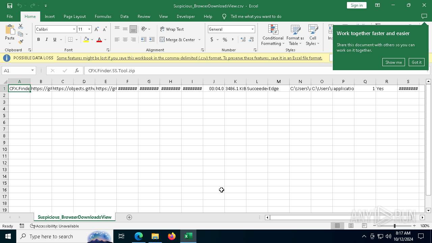Image resolution: width=432 pixels, height=243 pixels.
Task: Click the Save icon in quick access toolbar
Action: click(x=9, y=6)
